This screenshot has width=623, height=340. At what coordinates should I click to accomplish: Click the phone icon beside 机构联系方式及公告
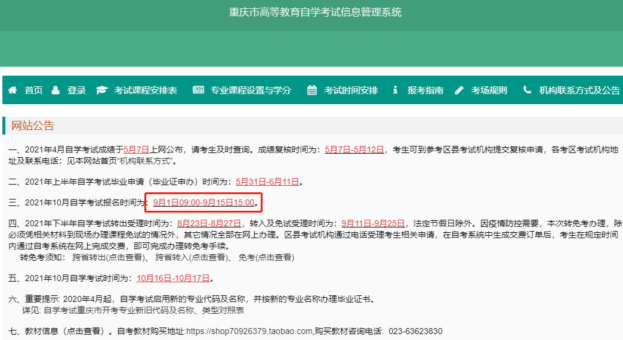tap(527, 90)
